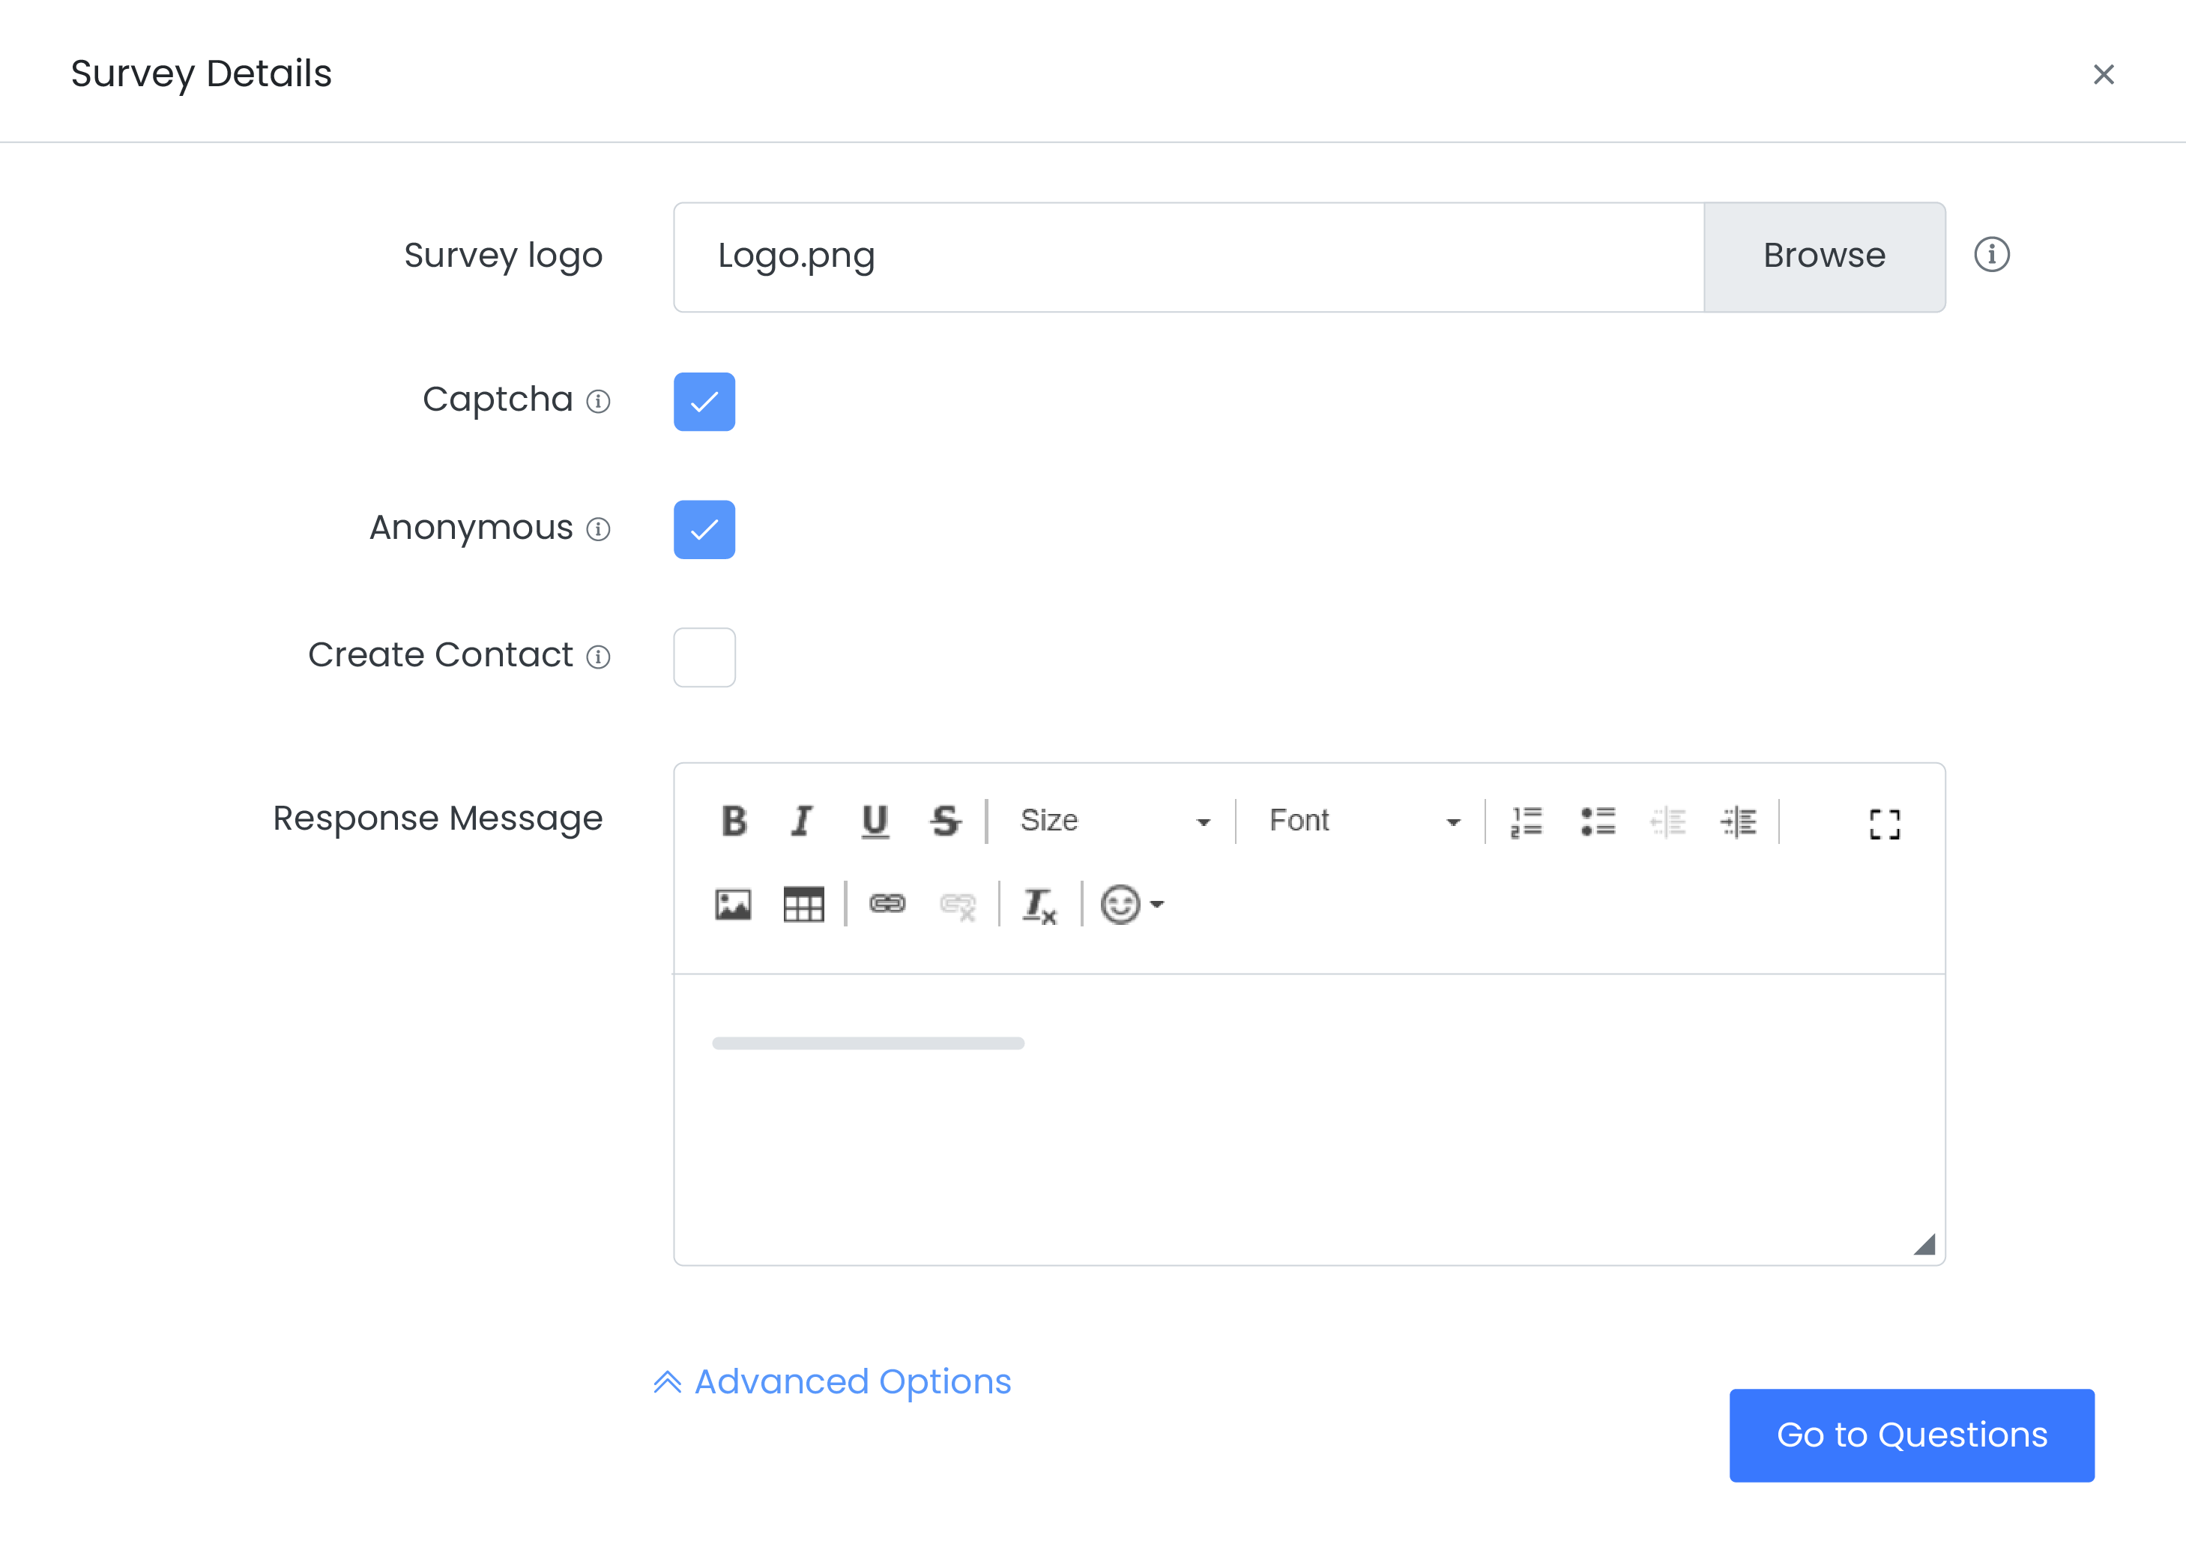Screen dimensions: 2186x1562
Task: Open the Font dropdown
Action: tap(1362, 821)
